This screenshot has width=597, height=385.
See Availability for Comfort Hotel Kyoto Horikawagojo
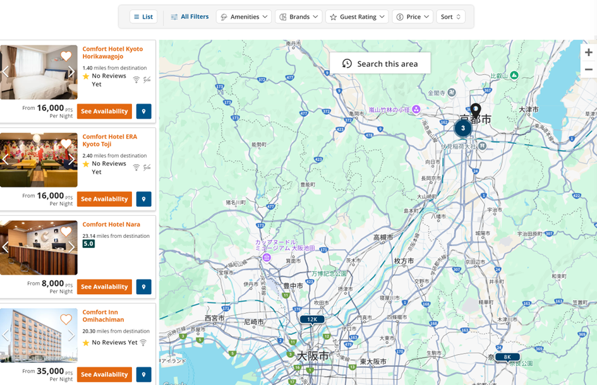104,111
